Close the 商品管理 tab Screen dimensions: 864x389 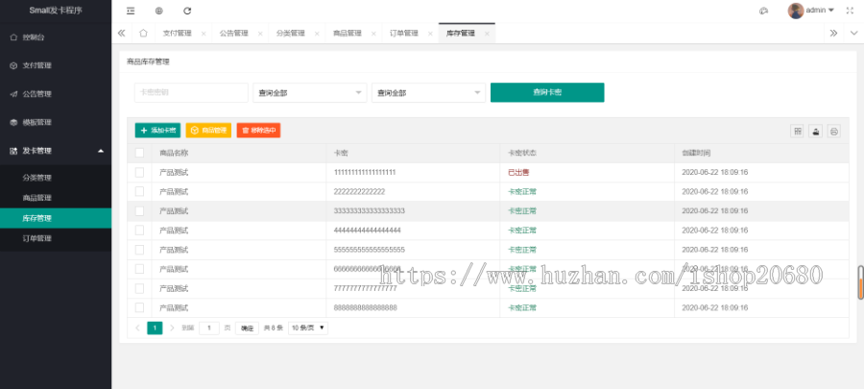[x=373, y=34]
